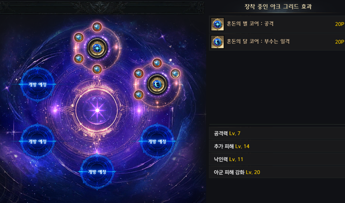The image size is (345, 203).
Task: Click the 혼돈의 별 코어 list icon
Action: (x=218, y=24)
